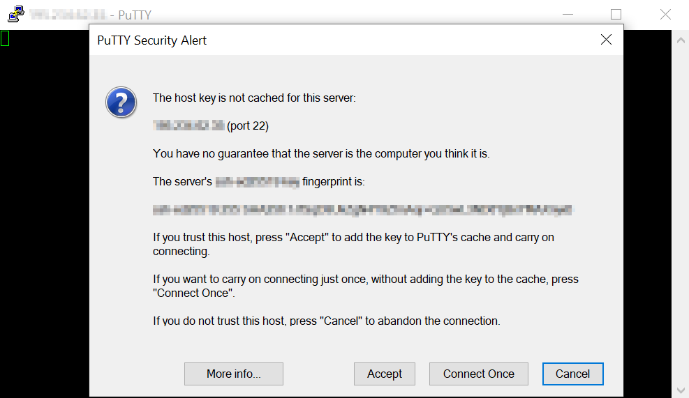Open the PuTTY system menu icon

[x=16, y=14]
